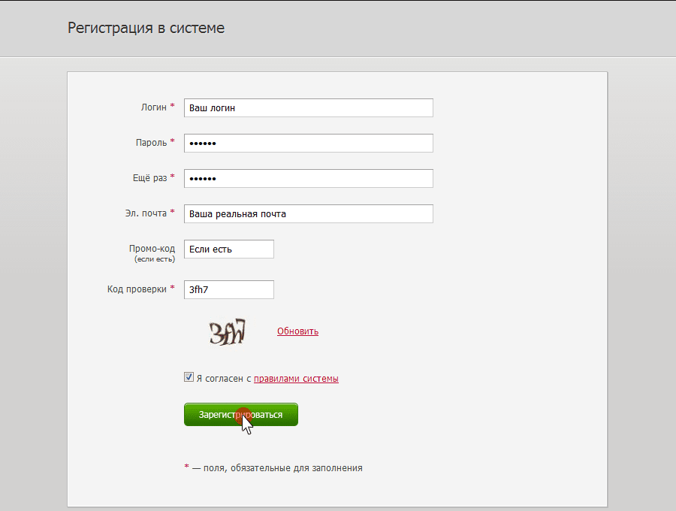Click the Логин field label

point(154,107)
